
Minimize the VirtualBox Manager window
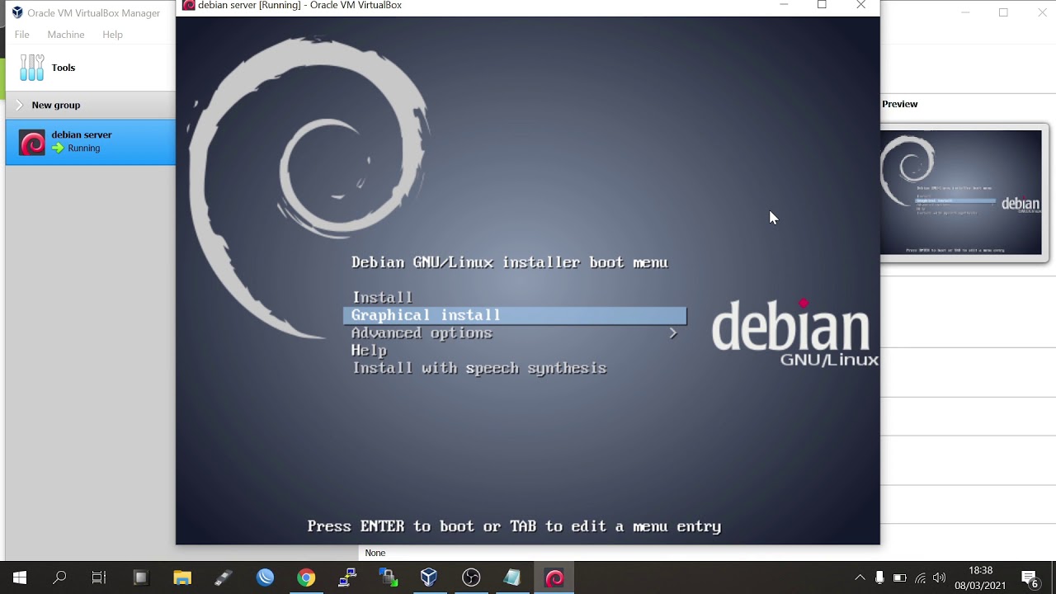point(966,12)
